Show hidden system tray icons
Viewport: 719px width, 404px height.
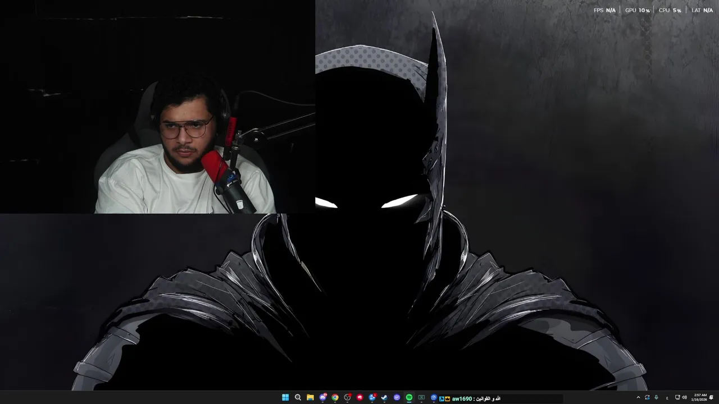pyautogui.click(x=638, y=397)
